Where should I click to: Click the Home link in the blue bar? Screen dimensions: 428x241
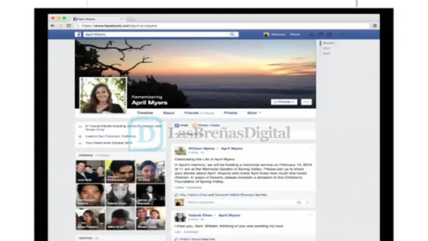[x=295, y=35]
